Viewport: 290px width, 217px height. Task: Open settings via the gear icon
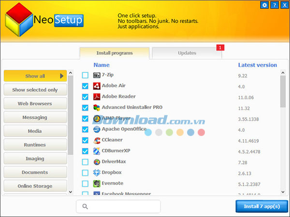264,5
